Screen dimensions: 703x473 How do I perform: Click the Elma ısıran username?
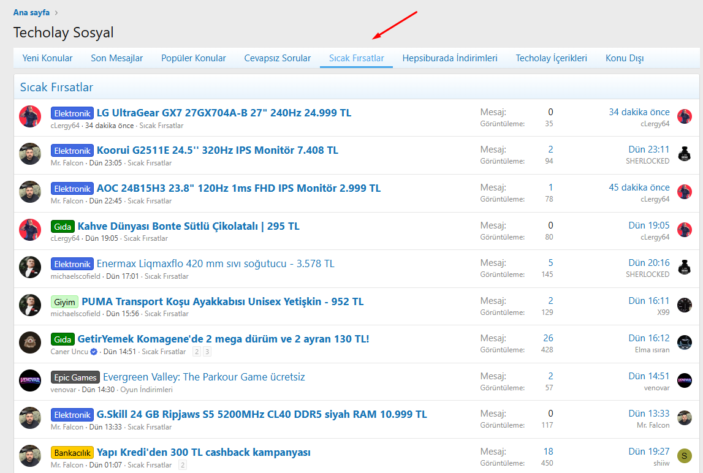[652, 350]
